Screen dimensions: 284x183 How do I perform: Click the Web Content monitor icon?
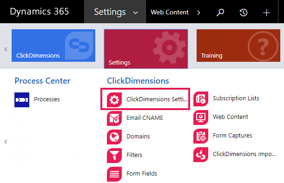point(201,118)
